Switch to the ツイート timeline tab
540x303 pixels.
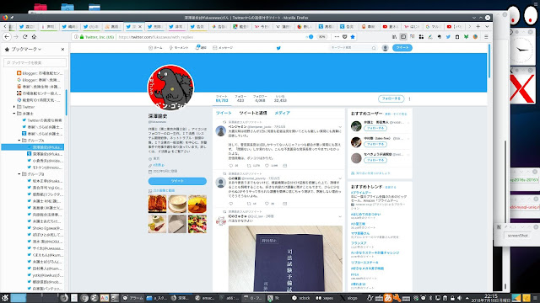(224, 113)
